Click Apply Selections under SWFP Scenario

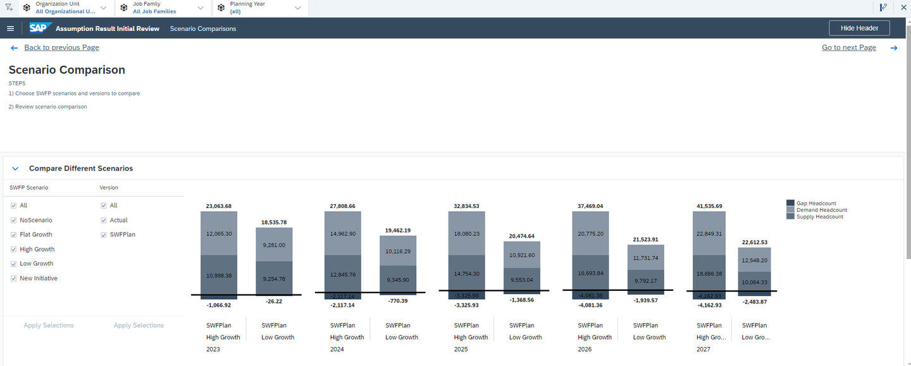(49, 326)
